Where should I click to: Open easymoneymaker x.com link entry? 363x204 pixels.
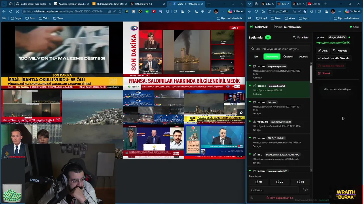278,72
